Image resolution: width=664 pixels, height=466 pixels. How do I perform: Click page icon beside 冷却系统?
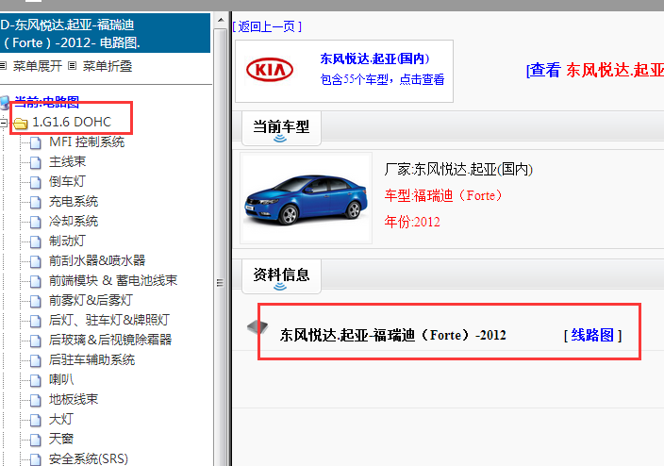coord(36,222)
